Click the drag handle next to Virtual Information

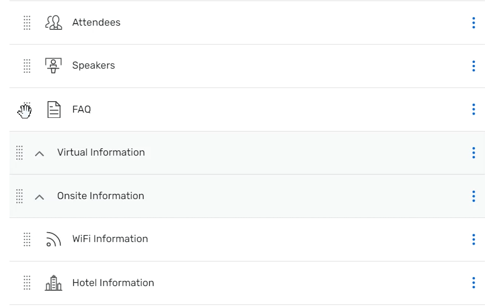pyautogui.click(x=20, y=153)
